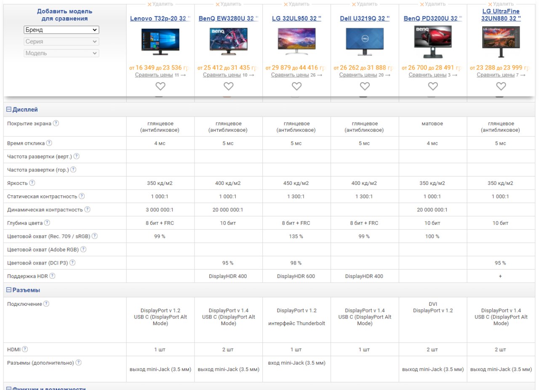This screenshot has width=539, height=390.
Task: Add BenQ EW3280U to favorites heart
Action: pos(228,86)
